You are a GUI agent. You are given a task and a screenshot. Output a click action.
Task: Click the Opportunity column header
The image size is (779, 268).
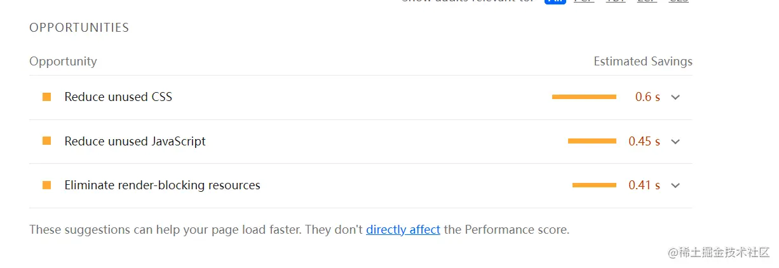click(63, 62)
